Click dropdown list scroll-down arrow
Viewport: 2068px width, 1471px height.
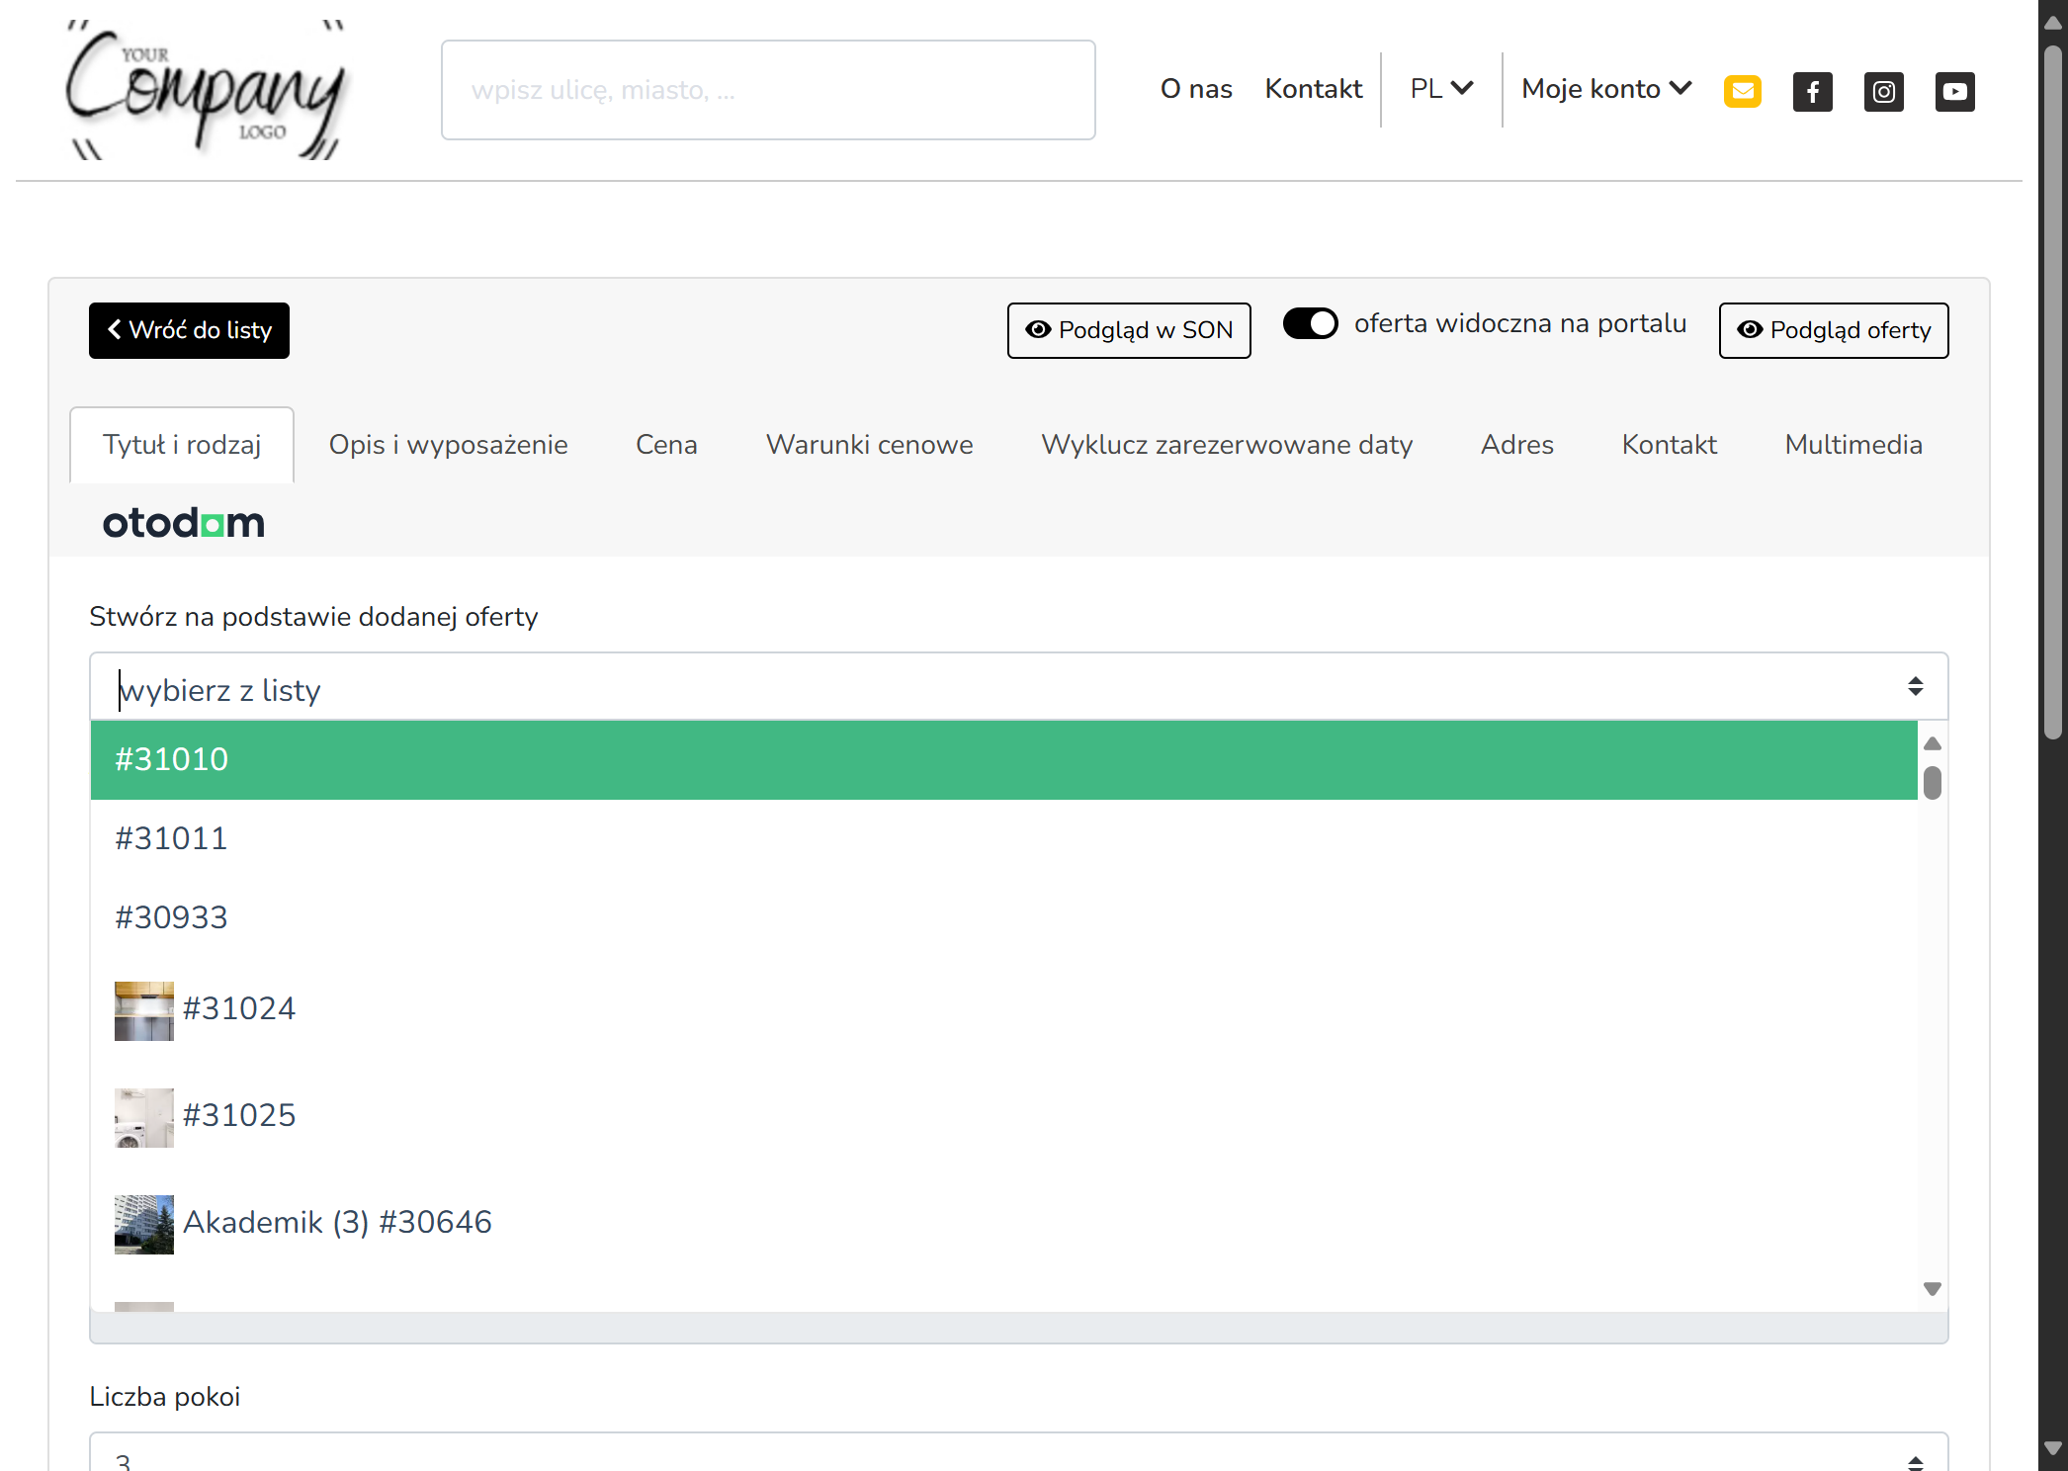click(1933, 1289)
